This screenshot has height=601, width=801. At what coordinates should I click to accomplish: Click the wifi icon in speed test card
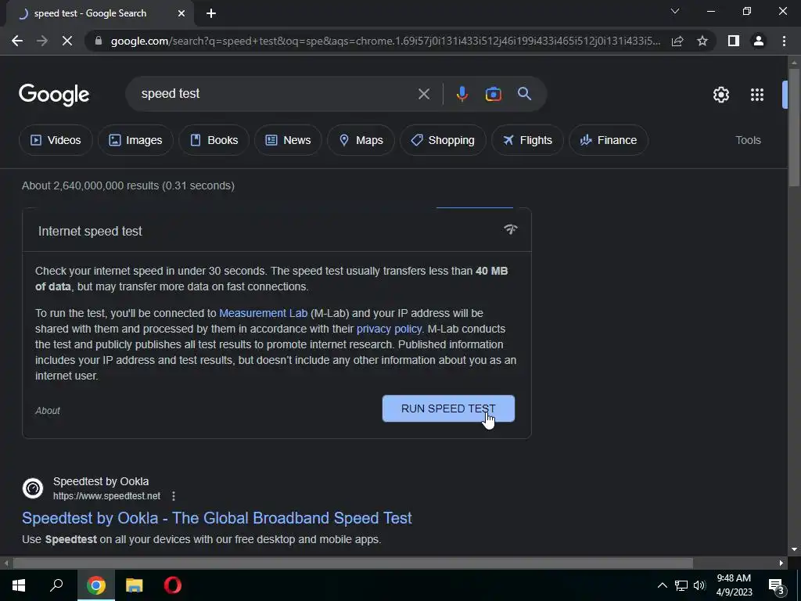pos(510,229)
